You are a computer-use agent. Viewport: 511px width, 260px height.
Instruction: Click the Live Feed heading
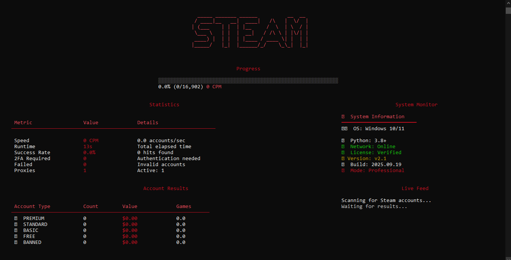tap(415, 189)
